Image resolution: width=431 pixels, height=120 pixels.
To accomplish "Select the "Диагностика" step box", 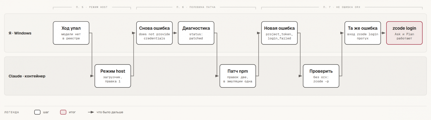I will [196, 33].
